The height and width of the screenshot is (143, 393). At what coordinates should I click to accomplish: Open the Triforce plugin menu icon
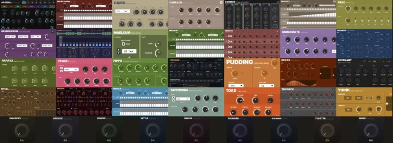tap(334, 90)
